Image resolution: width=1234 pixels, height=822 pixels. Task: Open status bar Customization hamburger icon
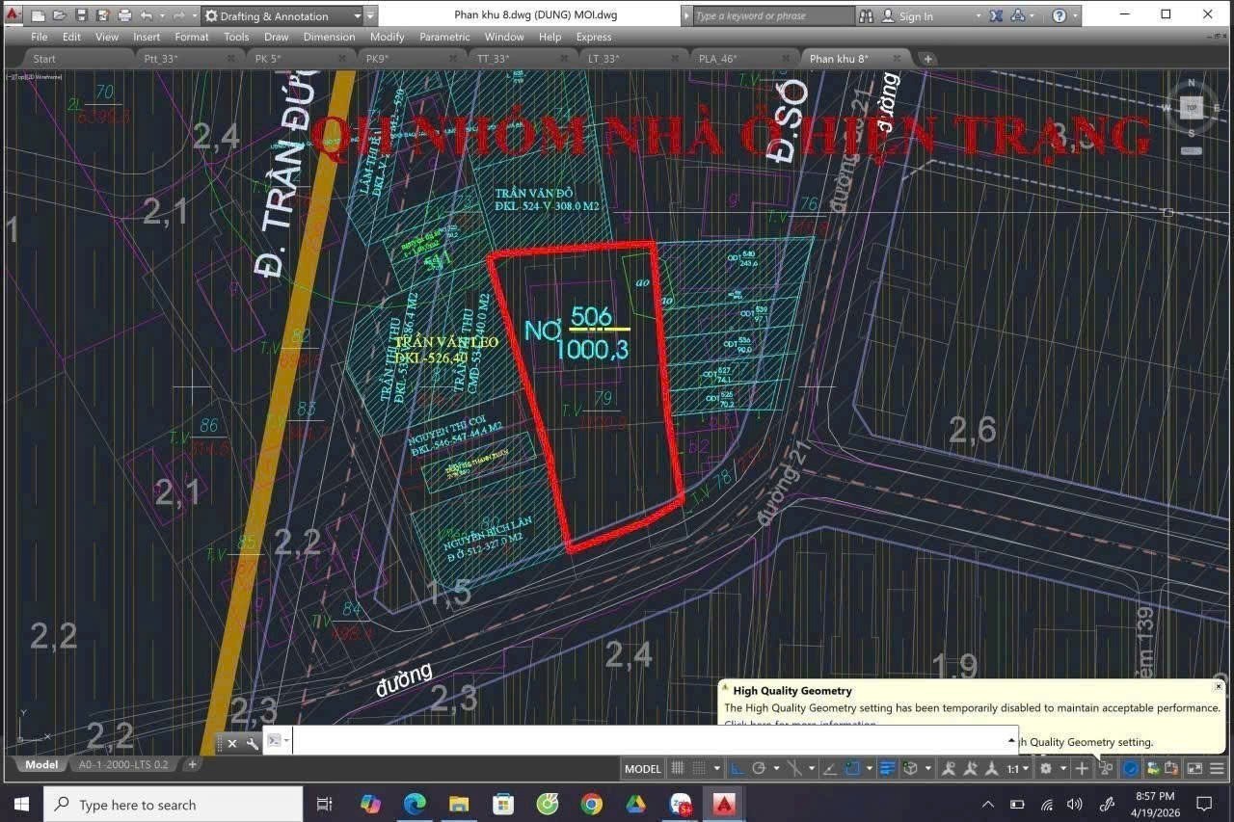1217,768
